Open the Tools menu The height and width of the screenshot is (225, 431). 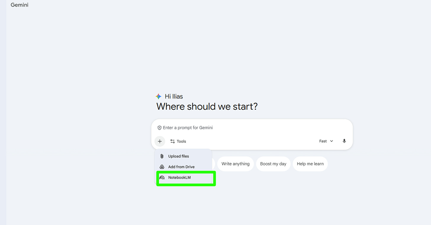[178, 141]
